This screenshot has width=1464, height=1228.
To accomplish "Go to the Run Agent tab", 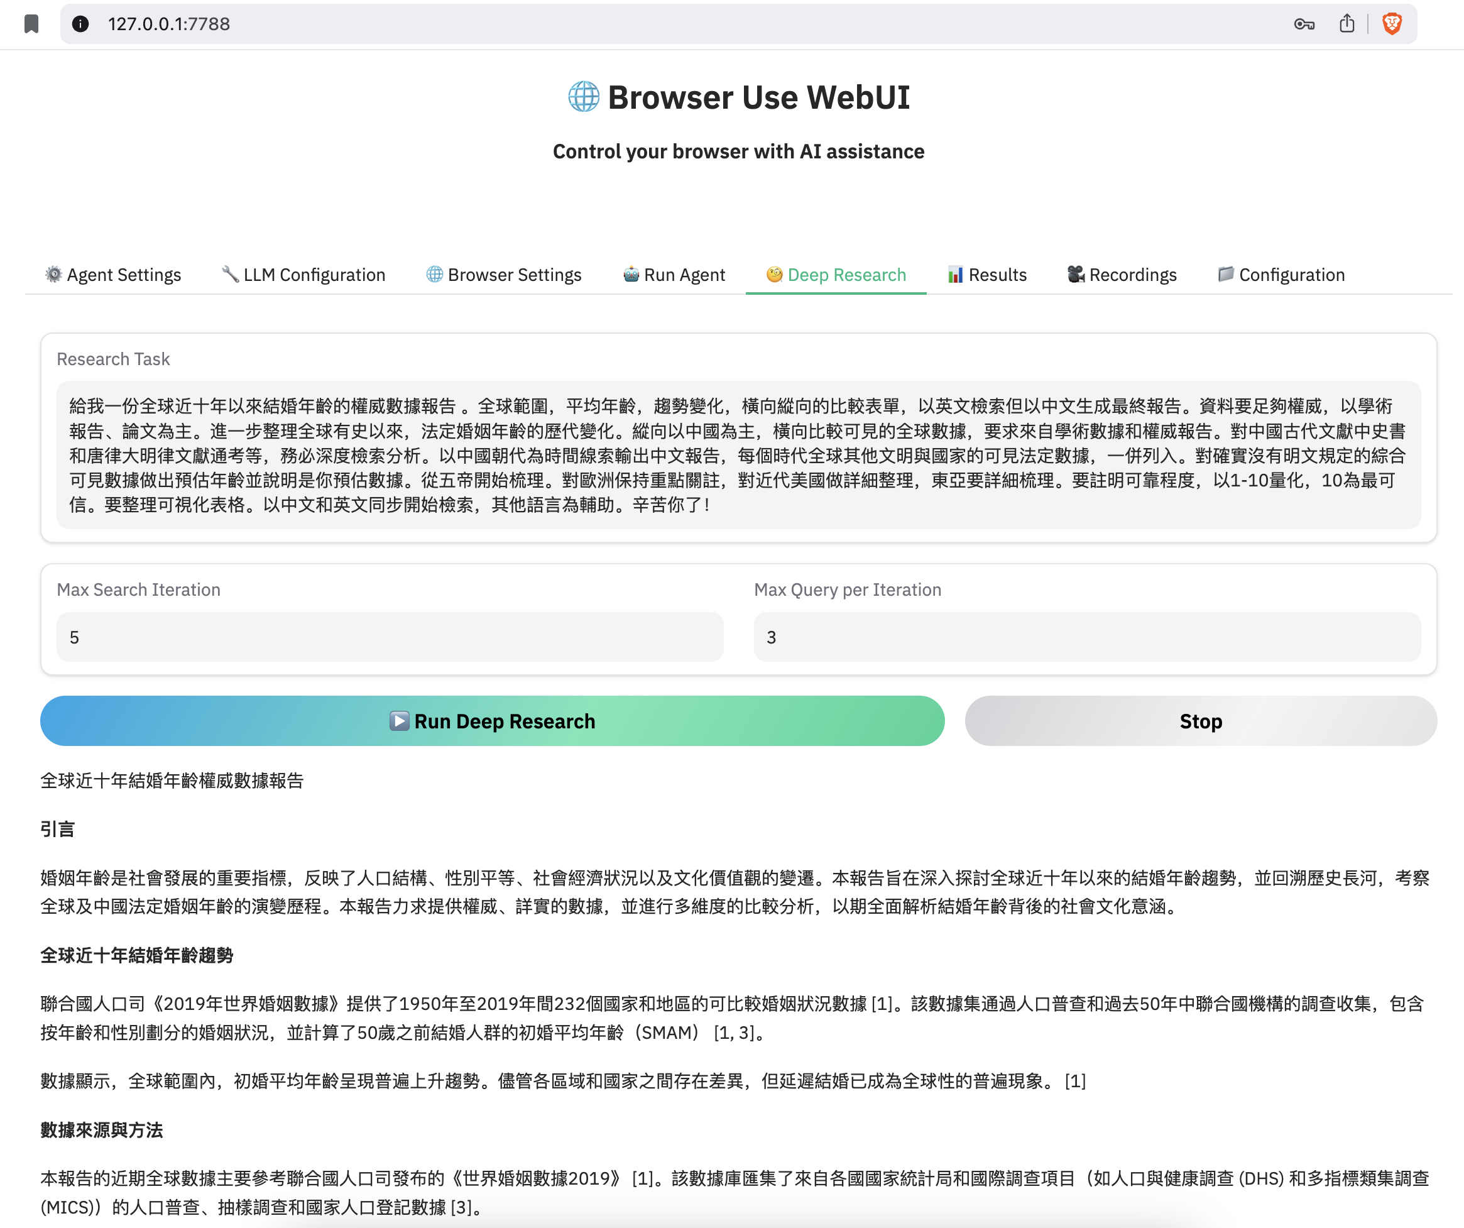I will pos(674,275).
